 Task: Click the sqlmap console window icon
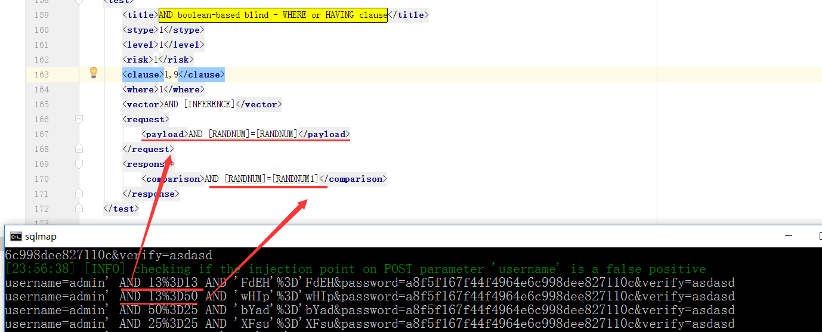coord(16,237)
